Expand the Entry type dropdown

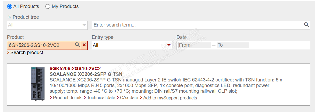[132, 45]
